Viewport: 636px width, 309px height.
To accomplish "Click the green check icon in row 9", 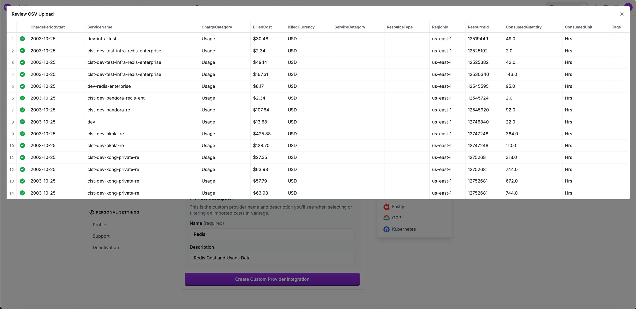I will pos(22,134).
